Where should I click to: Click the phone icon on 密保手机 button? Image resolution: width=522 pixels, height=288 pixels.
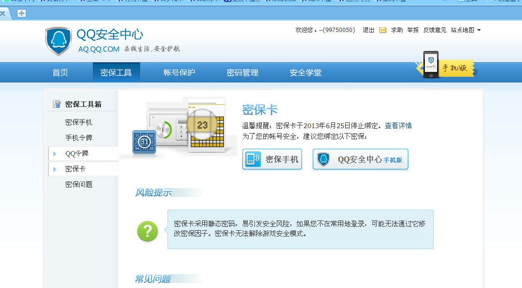[x=253, y=159]
